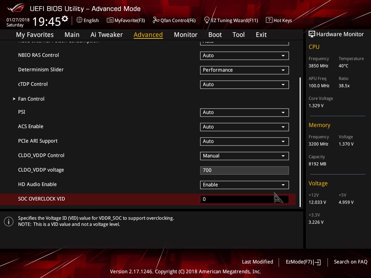Viewport: 371px width, 278px height.
Task: Open Hot Keys question mark icon
Action: pyautogui.click(x=269, y=20)
